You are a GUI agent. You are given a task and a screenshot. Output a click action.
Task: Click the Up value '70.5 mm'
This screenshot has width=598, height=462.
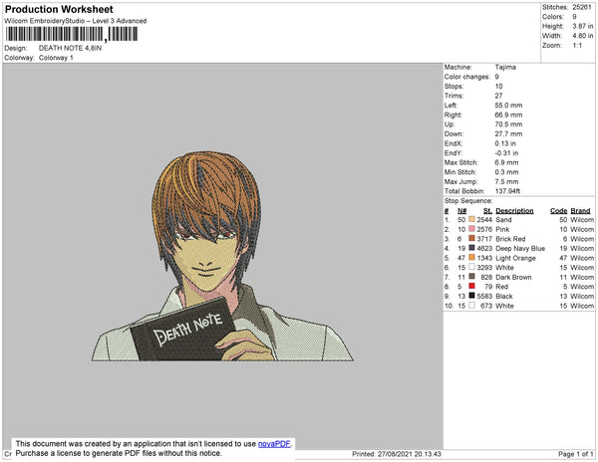pos(508,124)
